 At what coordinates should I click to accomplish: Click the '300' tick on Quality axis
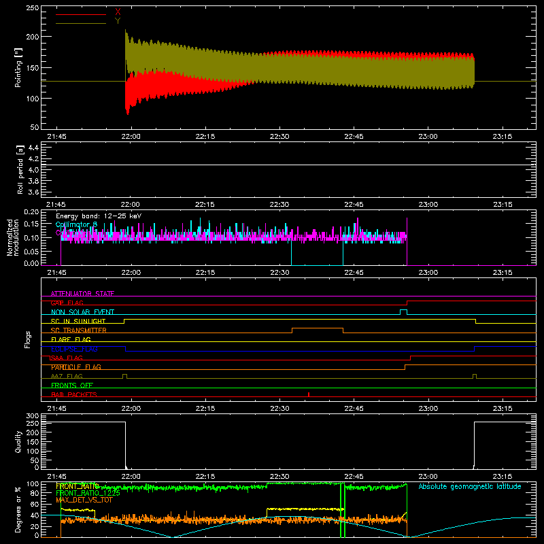pyautogui.click(x=33, y=416)
